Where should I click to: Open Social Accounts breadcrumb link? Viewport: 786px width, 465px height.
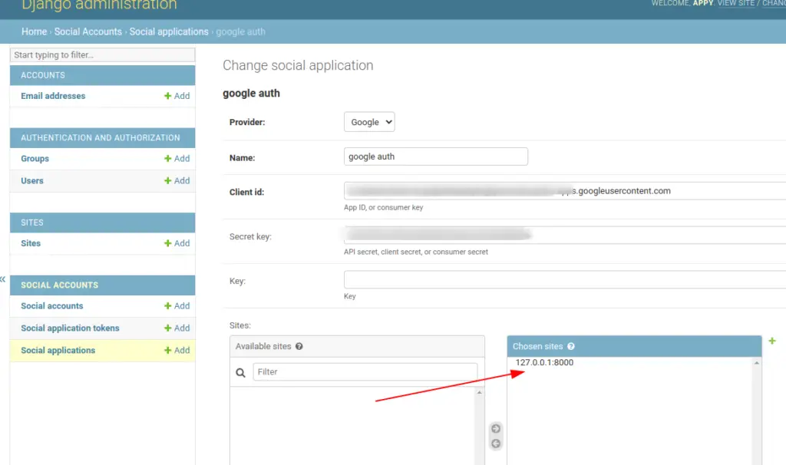pyautogui.click(x=88, y=31)
